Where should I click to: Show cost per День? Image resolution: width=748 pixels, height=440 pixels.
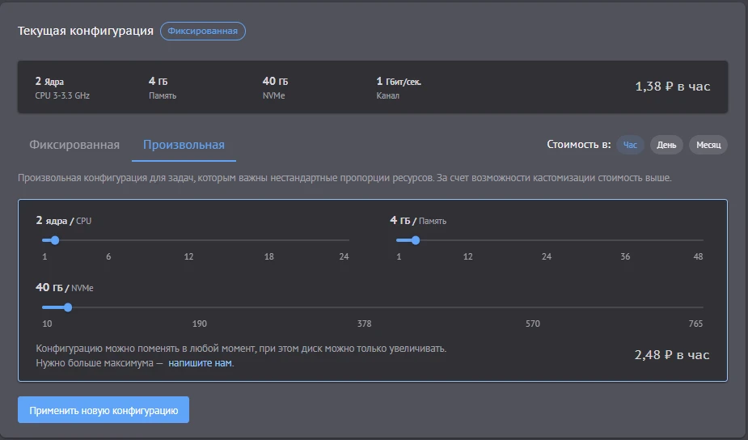(x=666, y=145)
